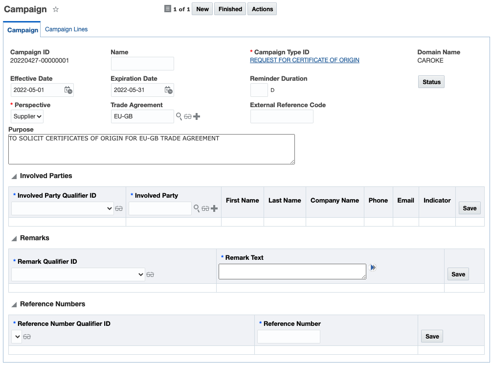
Task: Collapse the Involved Parties section
Action: 14,176
